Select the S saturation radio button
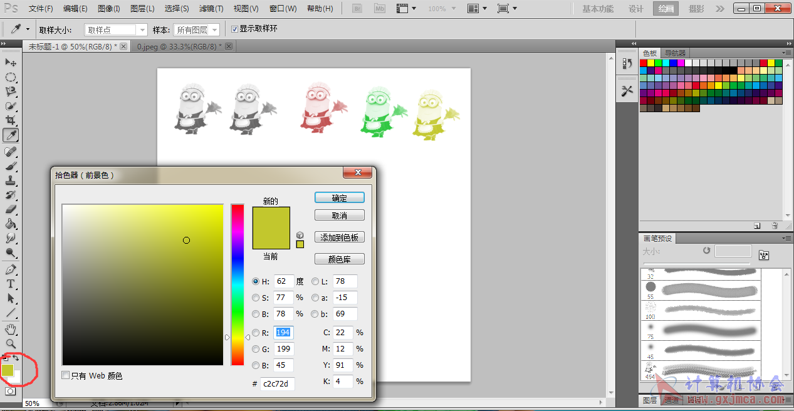This screenshot has height=411, width=794. (256, 298)
